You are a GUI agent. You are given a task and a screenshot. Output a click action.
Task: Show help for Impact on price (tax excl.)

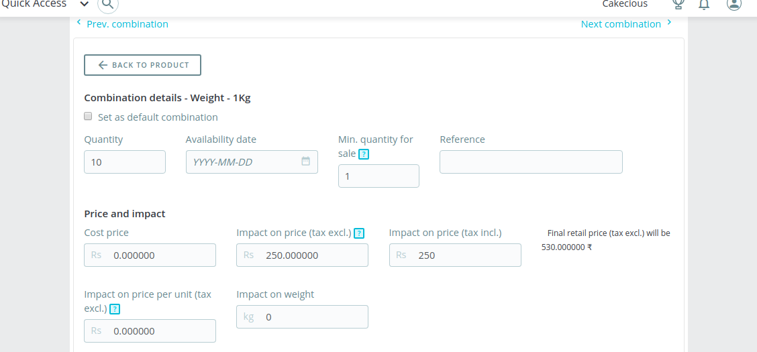coord(359,233)
